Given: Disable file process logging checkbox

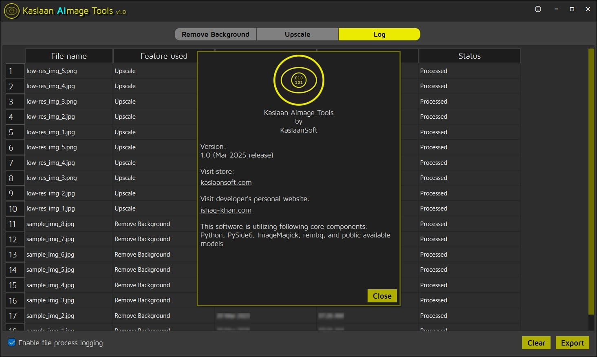Looking at the screenshot, I should pos(12,343).
